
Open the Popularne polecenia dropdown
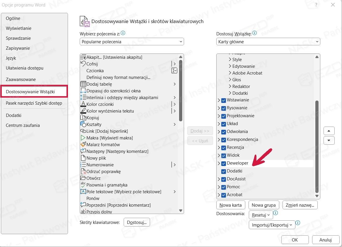click(132, 42)
